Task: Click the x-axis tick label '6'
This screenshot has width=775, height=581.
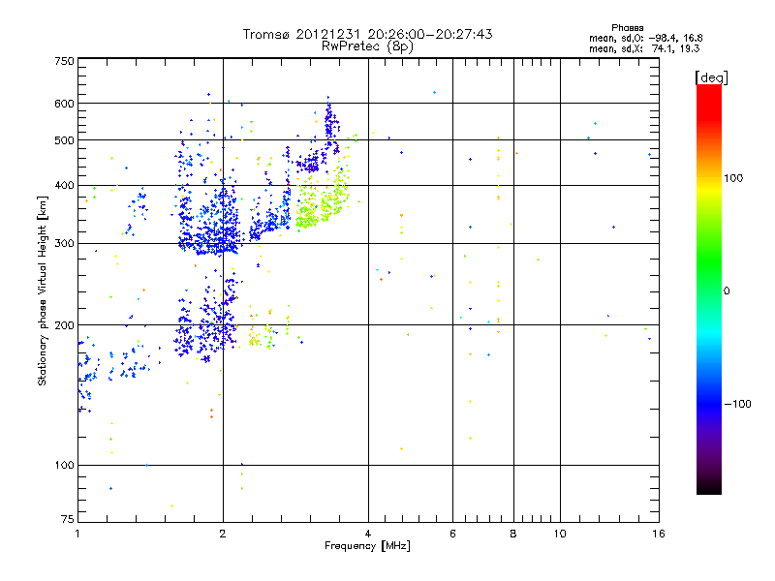Action: [452, 534]
